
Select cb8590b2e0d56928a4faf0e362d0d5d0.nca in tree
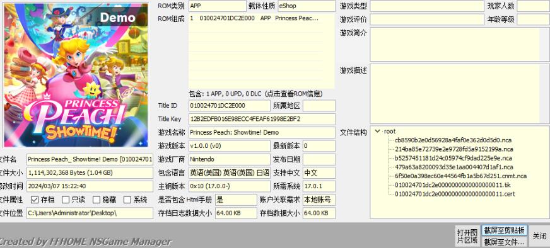click(x=453, y=140)
